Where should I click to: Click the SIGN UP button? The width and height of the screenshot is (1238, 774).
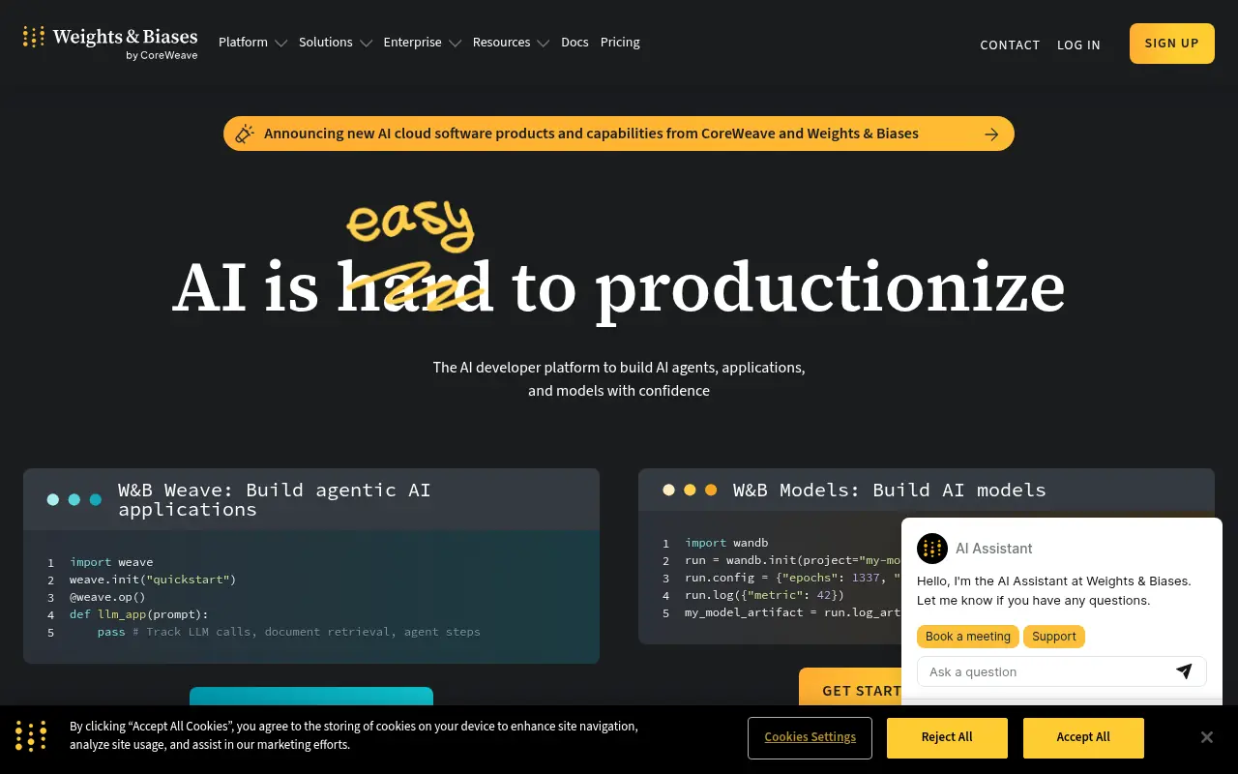coord(1171,44)
